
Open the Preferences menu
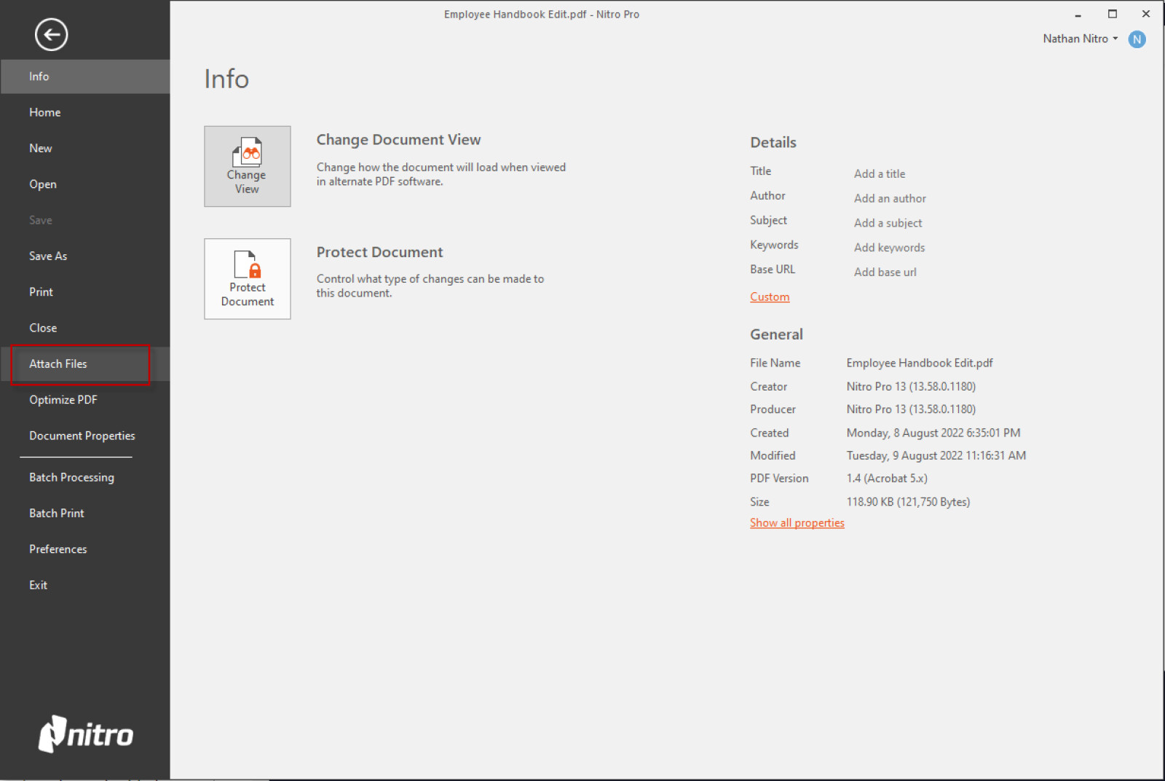[58, 549]
